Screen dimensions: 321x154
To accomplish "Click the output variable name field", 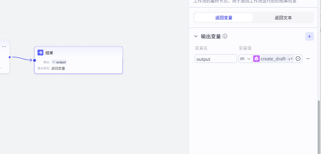I will 216,59.
